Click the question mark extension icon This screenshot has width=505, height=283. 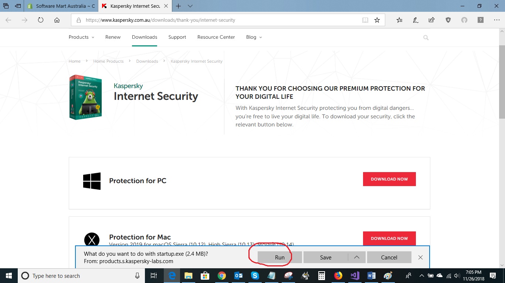point(480,20)
